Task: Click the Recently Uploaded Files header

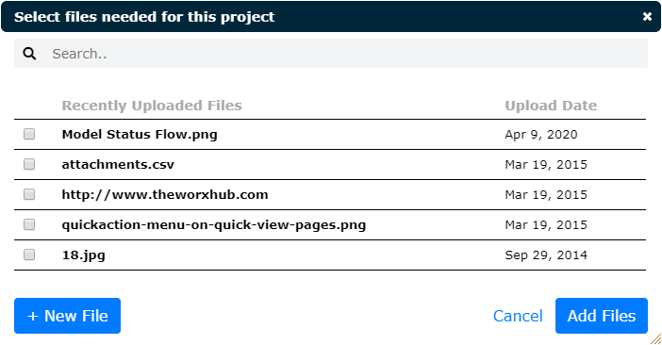Action: tap(152, 106)
